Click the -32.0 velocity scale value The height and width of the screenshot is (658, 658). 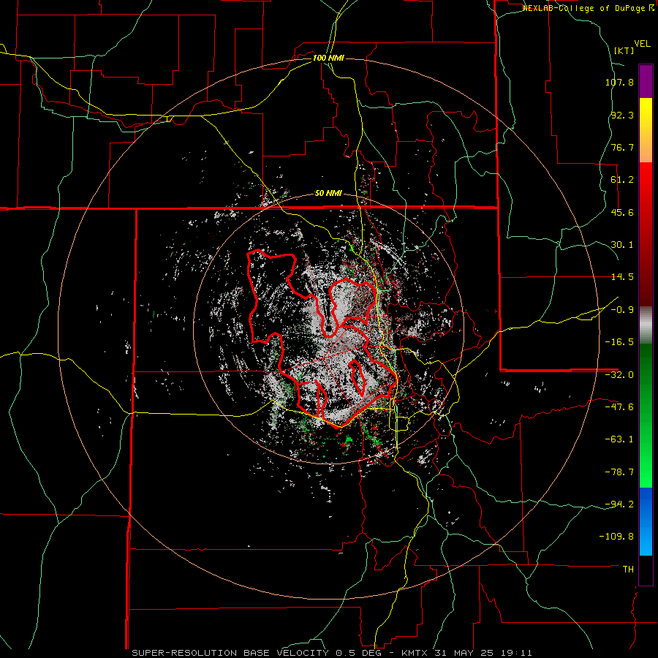[619, 375]
